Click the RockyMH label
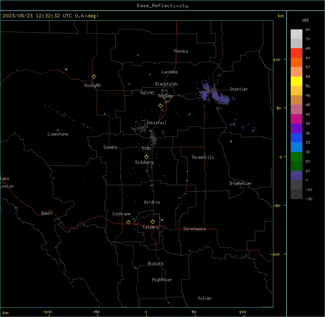Viewport: 325px width, 317px height. 92,85
